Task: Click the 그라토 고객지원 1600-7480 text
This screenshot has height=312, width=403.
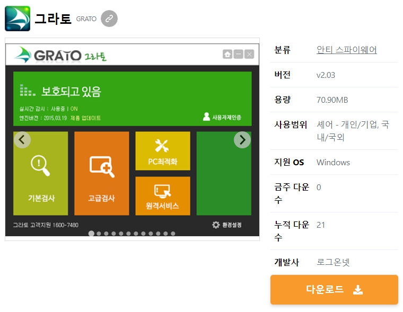Action: 46,225
